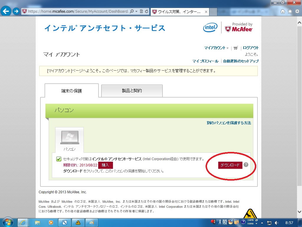
Task: Open Internet Explorer in taskbar
Action: click(23, 223)
